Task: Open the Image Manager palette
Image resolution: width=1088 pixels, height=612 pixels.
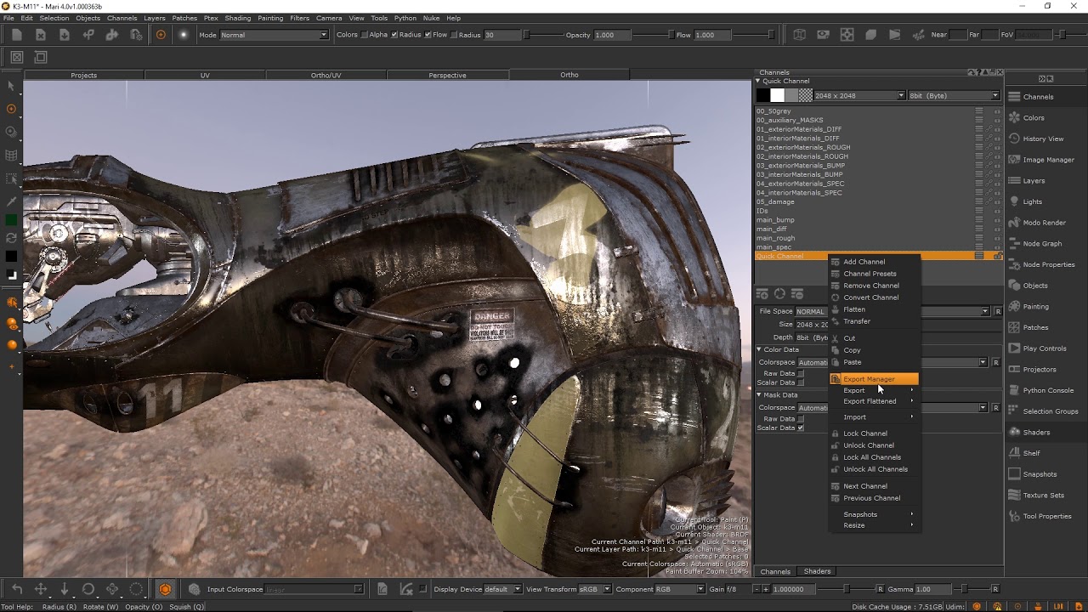Action: click(x=1047, y=160)
